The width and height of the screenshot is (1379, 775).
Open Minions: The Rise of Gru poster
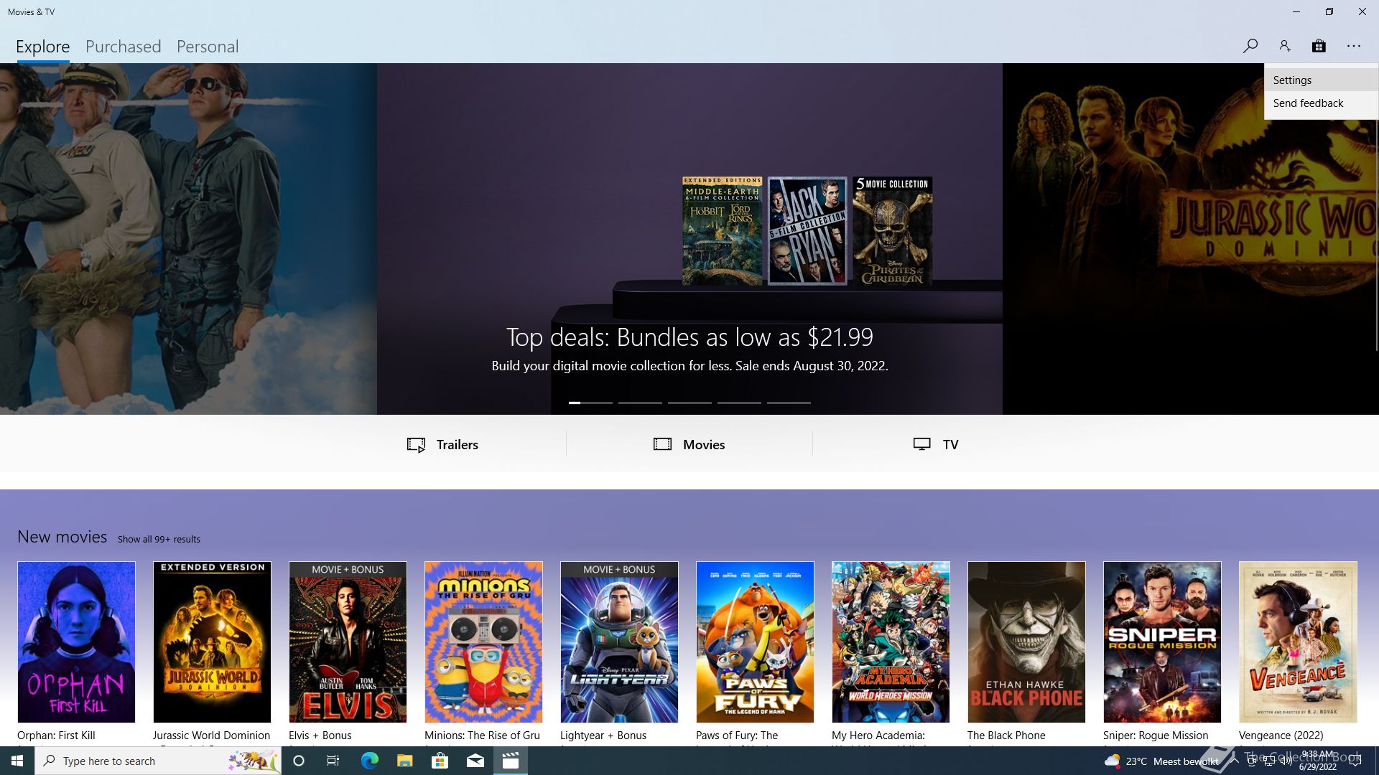(483, 642)
